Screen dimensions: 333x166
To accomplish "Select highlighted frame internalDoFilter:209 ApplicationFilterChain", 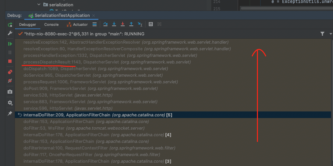I will coord(173,115).
